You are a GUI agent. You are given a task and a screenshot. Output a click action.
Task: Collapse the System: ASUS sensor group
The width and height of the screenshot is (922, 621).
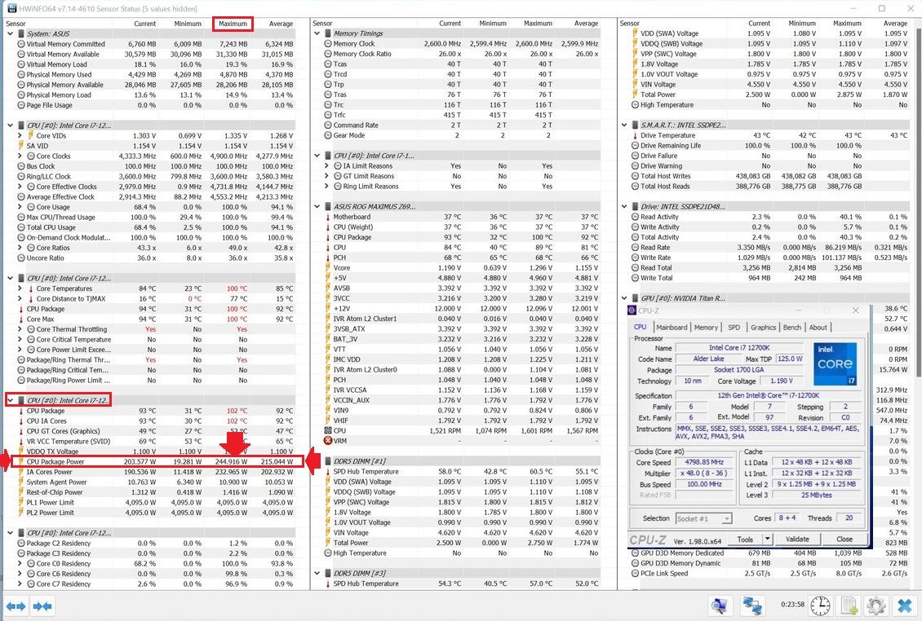point(10,33)
